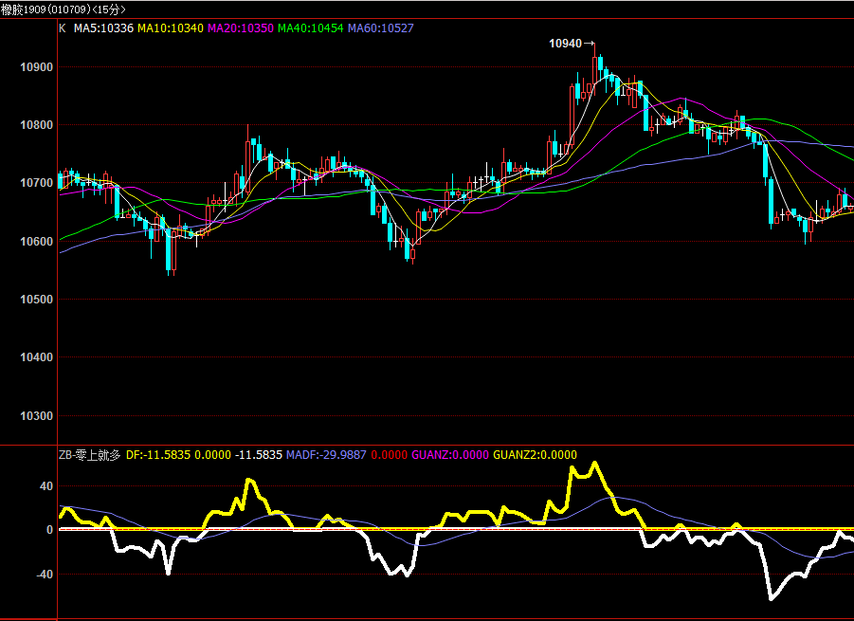Click the 10700 price axis label
854x621 pixels.
click(x=36, y=183)
